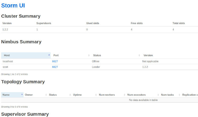The width and height of the screenshot is (198, 117).
Task: Click the Free slots column header
Action: pos(137,23)
